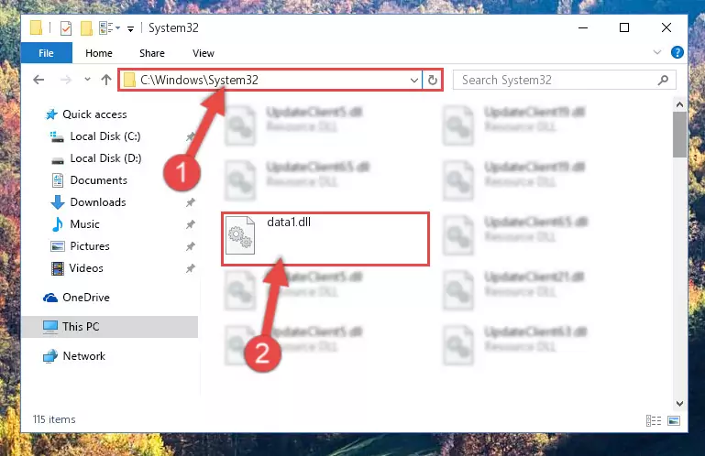Click the New Folder quick access icon
The width and height of the screenshot is (705, 456).
pyautogui.click(x=86, y=27)
